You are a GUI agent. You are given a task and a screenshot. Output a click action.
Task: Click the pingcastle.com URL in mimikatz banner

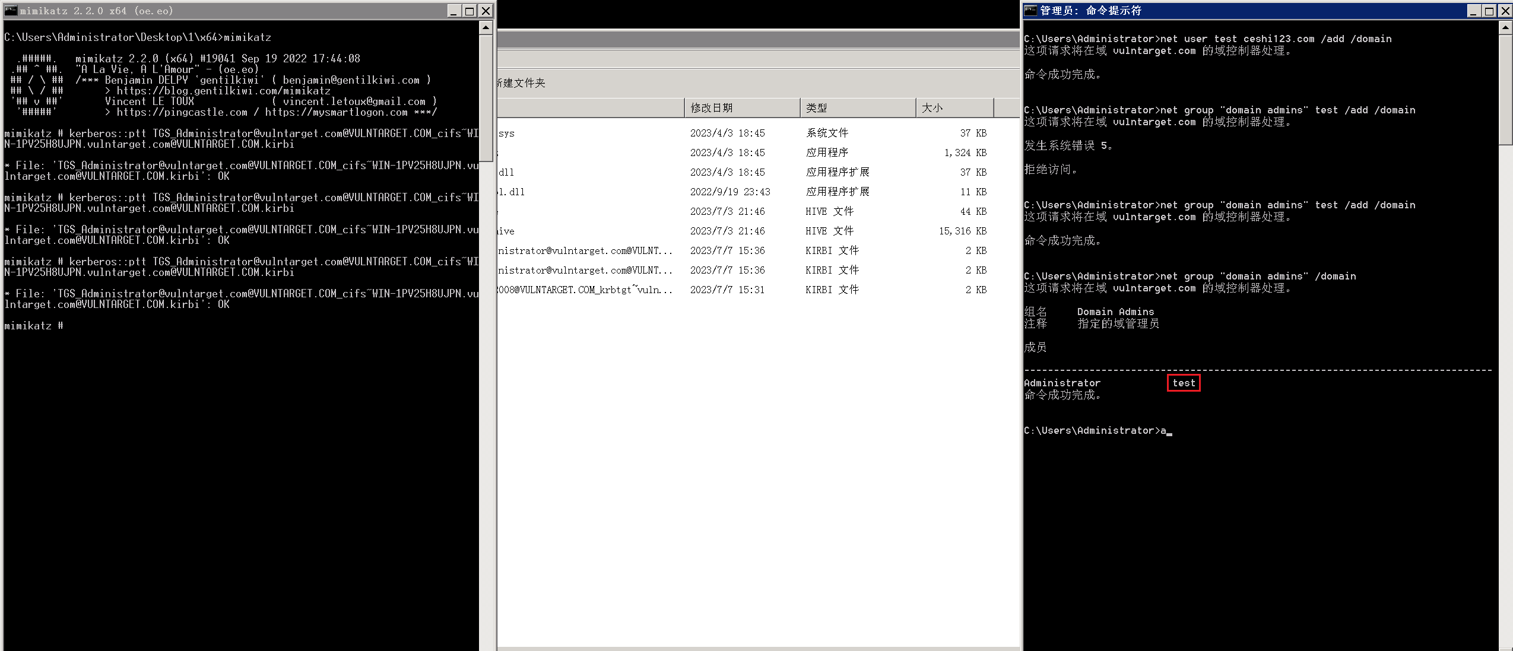click(182, 112)
